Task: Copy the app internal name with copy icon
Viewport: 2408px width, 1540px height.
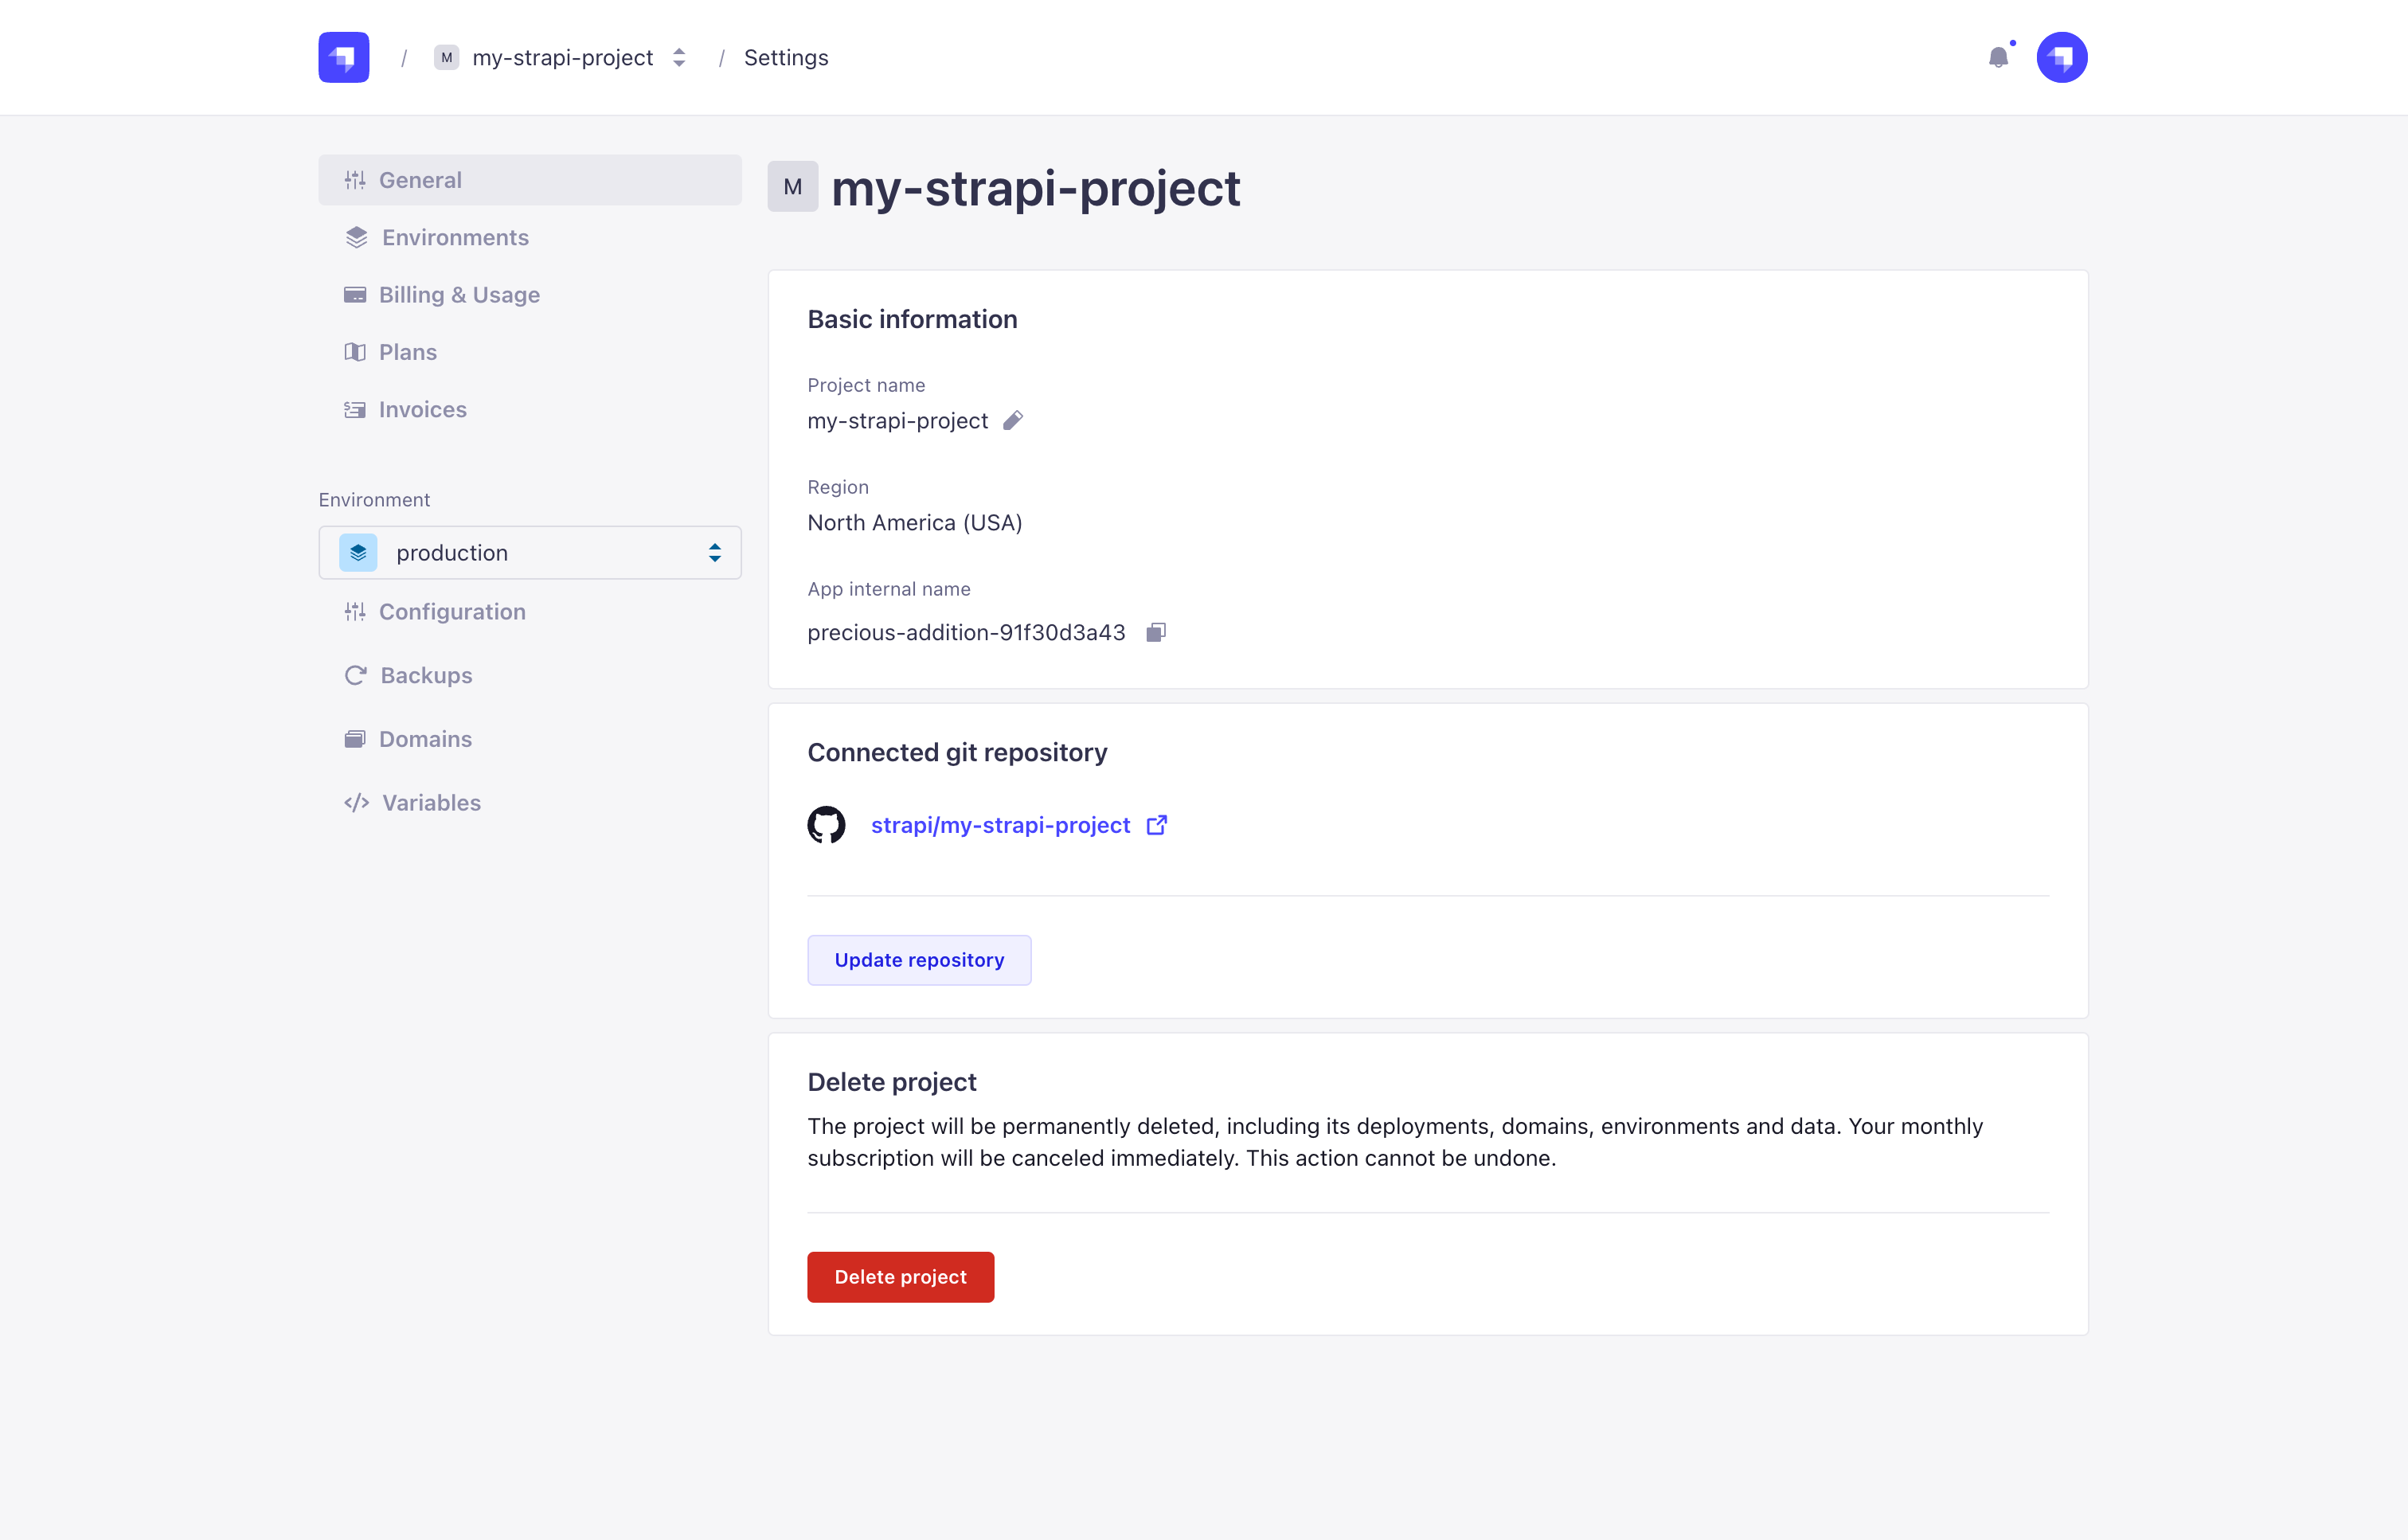Action: [x=1156, y=631]
